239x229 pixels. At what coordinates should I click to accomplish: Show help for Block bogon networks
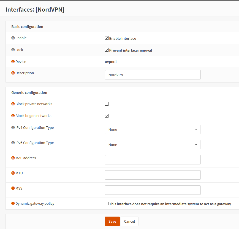pyautogui.click(x=13, y=116)
